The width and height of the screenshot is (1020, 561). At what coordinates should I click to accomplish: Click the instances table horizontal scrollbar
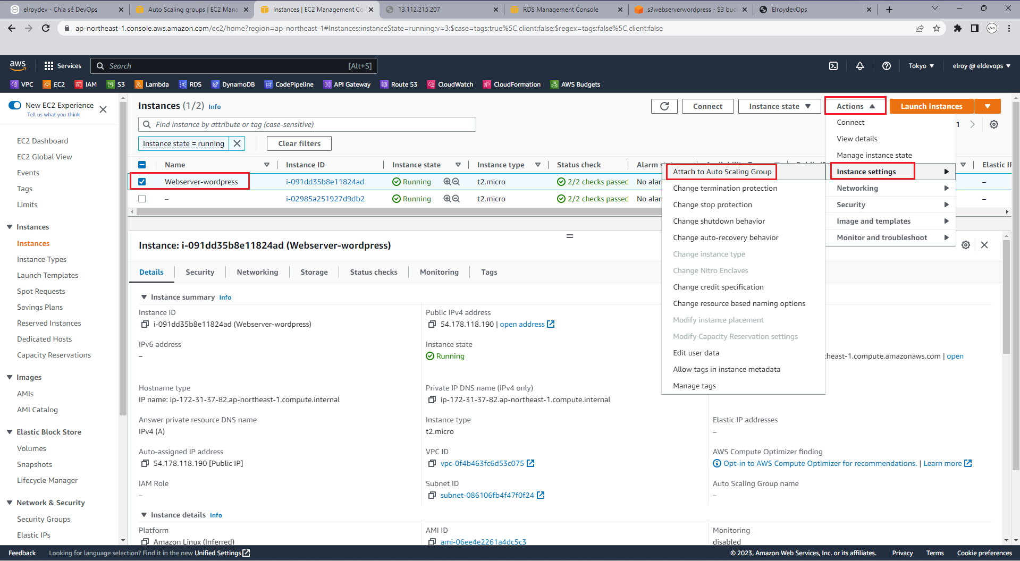(399, 211)
